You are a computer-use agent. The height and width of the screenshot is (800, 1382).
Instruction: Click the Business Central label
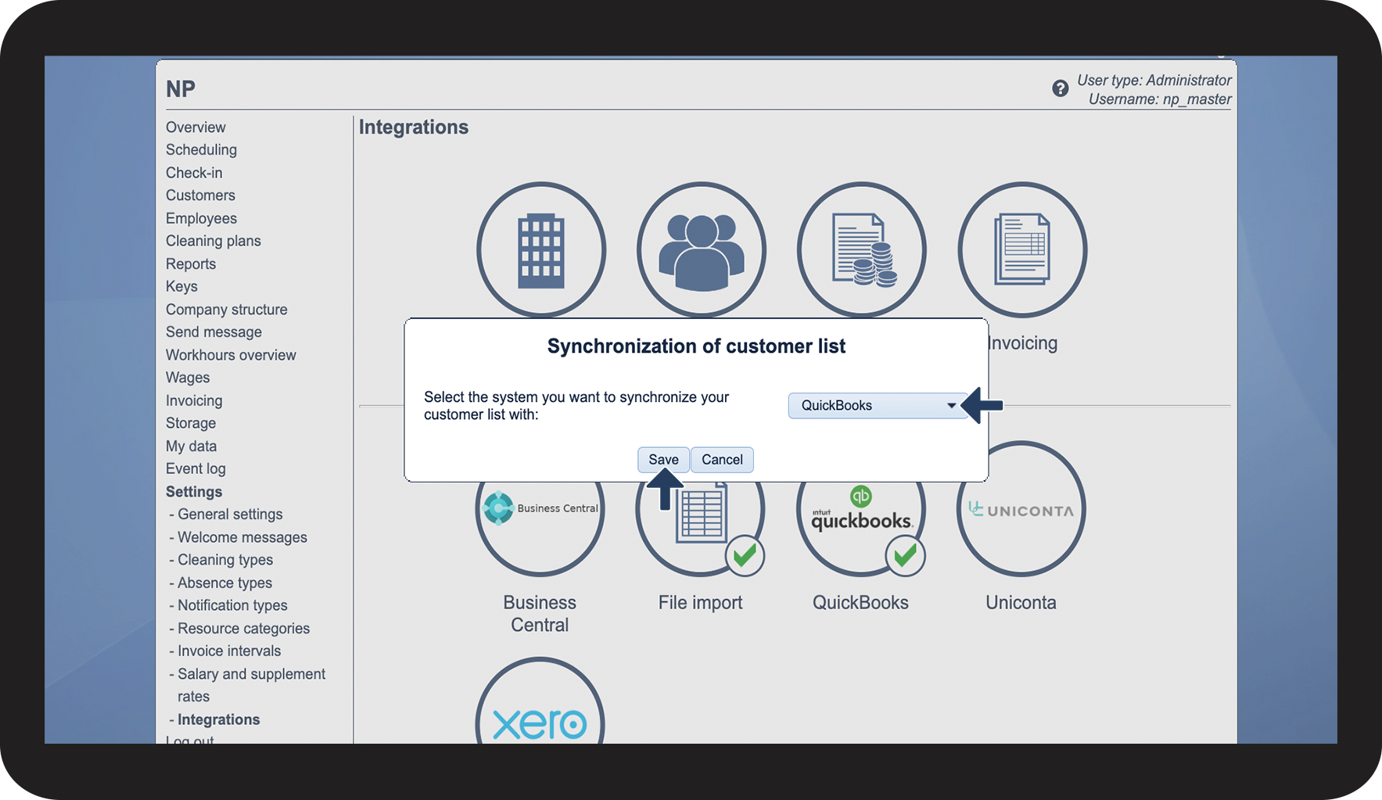tap(540, 614)
